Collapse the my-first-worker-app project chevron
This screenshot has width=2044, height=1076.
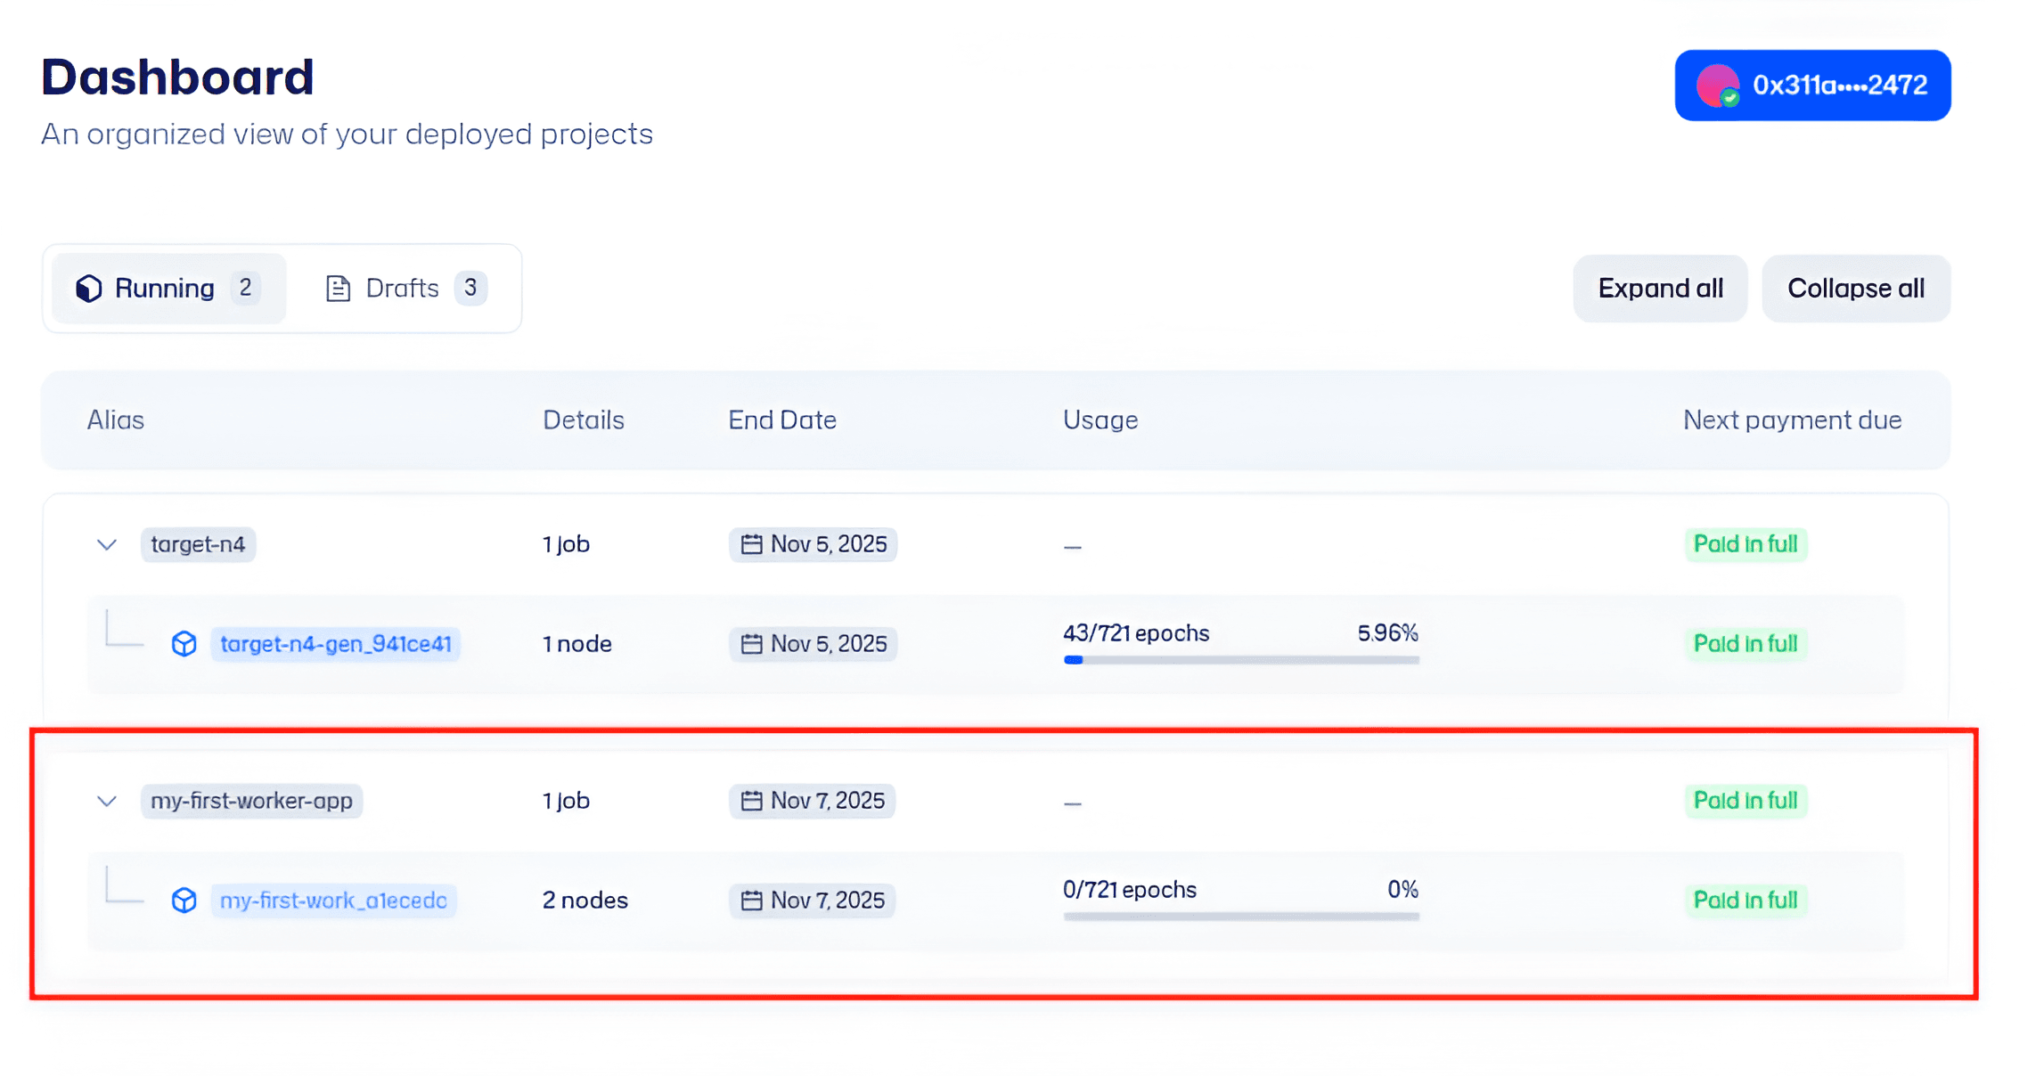click(x=107, y=801)
